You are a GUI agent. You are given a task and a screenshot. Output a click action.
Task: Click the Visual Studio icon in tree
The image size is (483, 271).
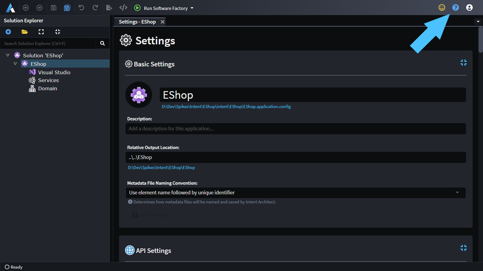coord(32,72)
